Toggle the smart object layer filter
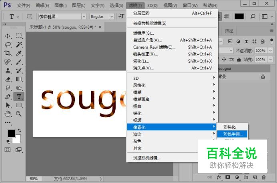277x183 pixels. tap(263, 41)
